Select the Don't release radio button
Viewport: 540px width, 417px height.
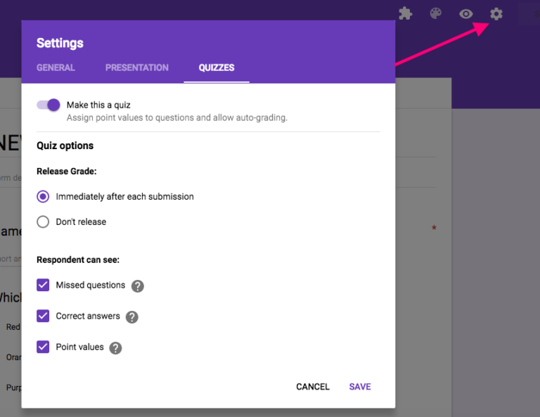point(43,222)
